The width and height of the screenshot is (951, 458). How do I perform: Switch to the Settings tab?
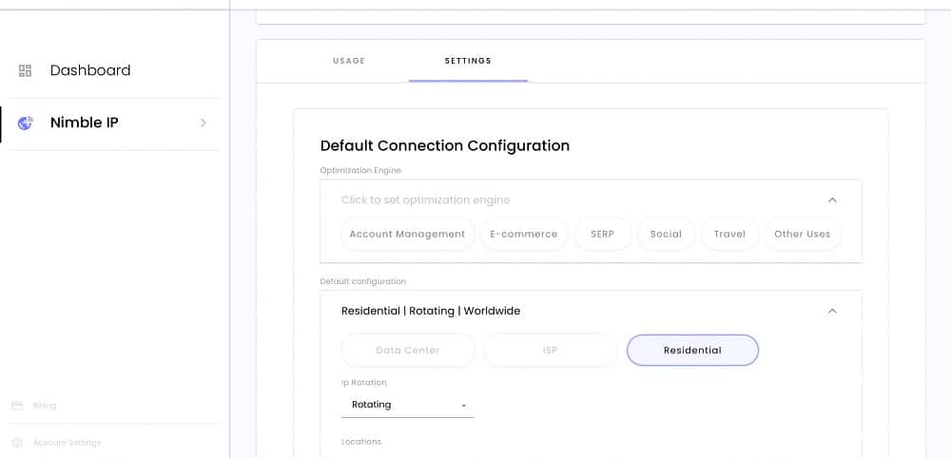point(468,61)
